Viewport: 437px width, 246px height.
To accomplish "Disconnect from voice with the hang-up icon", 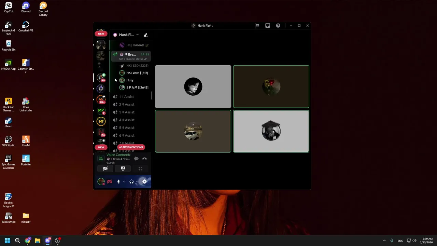I will click(x=144, y=159).
